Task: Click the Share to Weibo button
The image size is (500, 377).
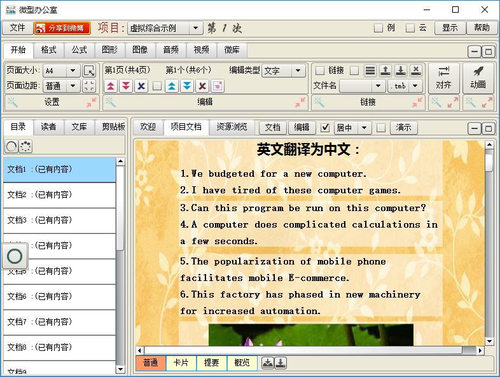Action: point(62,28)
